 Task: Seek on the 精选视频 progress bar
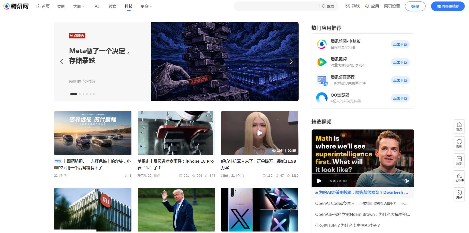point(363,174)
